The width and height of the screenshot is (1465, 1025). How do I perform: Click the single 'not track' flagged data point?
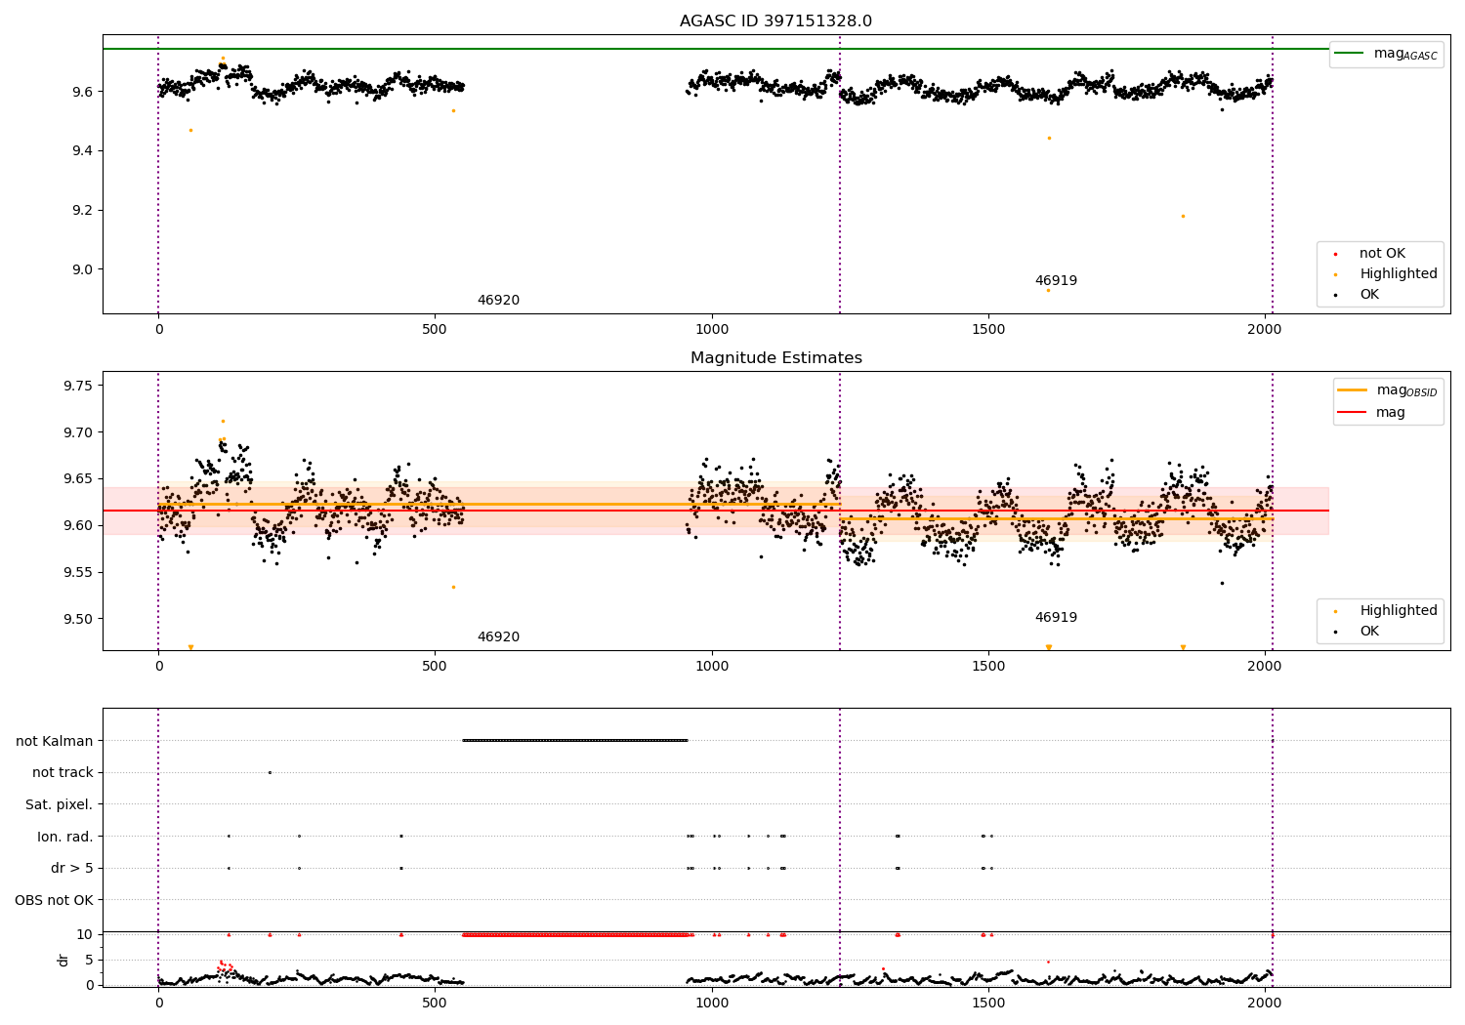tap(270, 772)
